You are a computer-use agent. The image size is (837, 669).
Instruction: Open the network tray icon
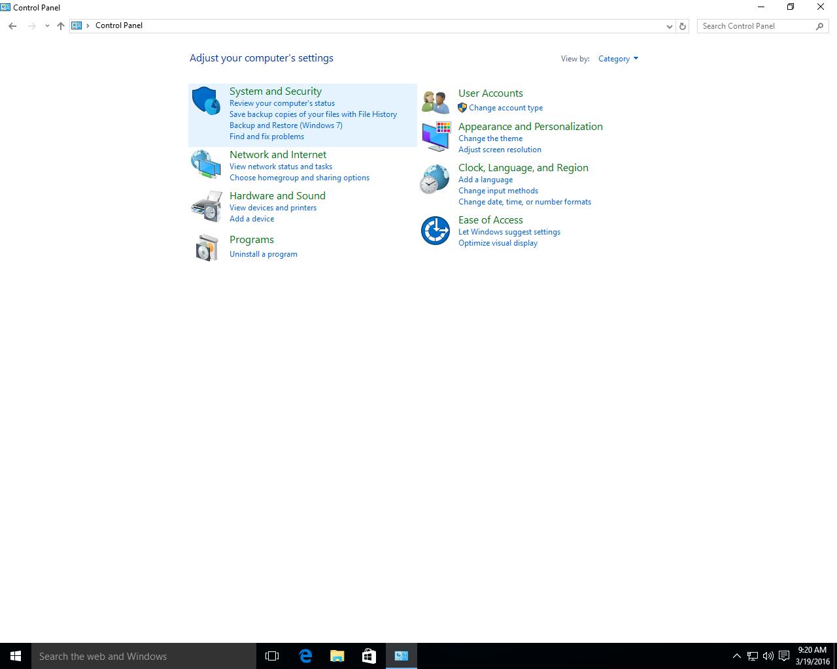click(x=753, y=656)
